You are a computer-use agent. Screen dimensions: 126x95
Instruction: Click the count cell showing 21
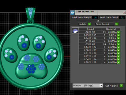coord(104,32)
